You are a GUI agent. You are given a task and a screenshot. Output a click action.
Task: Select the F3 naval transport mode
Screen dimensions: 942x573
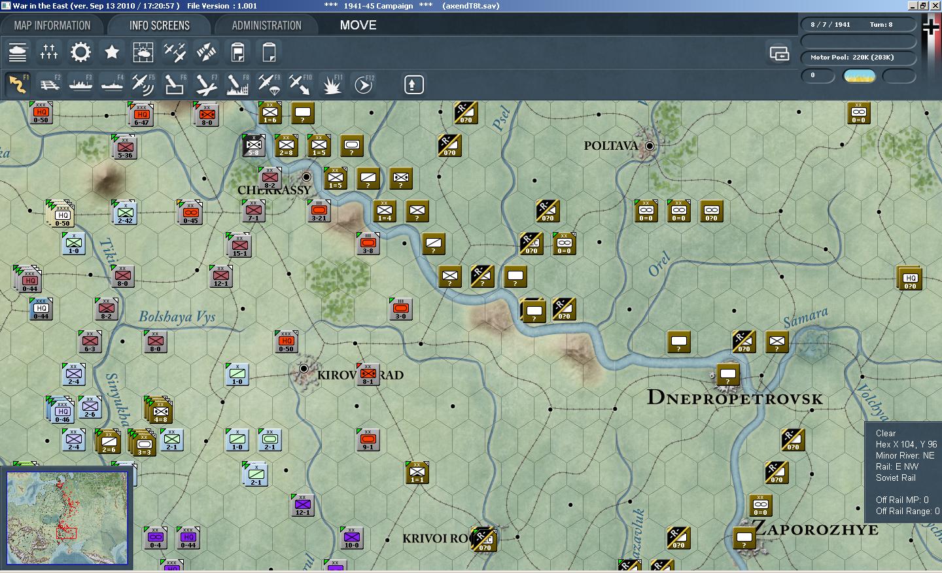click(x=80, y=84)
